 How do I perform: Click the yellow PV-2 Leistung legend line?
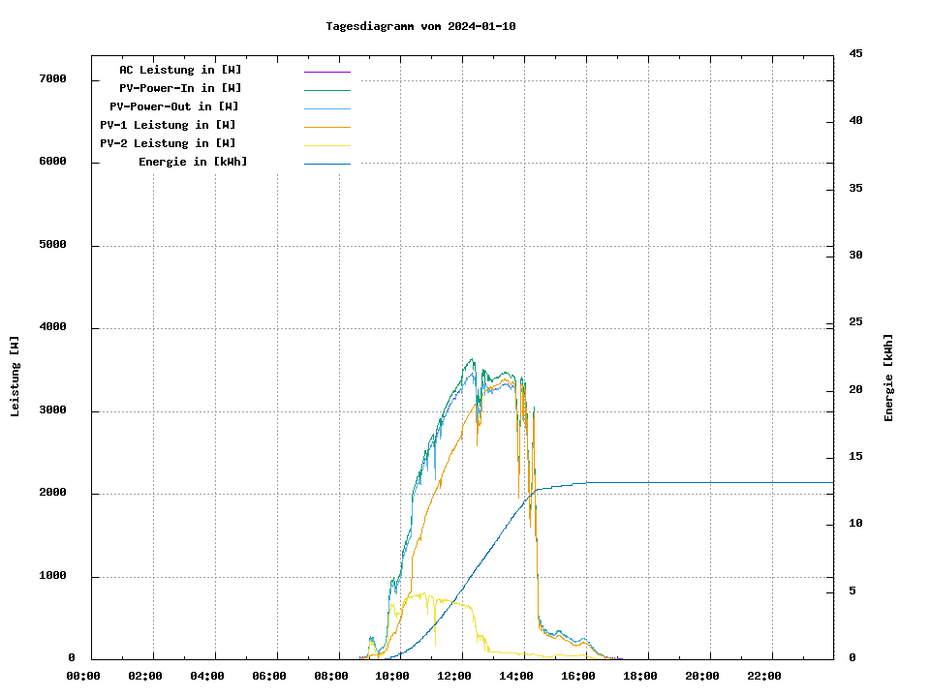click(x=326, y=145)
